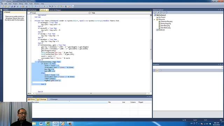Open the Debug menu

[21, 4]
